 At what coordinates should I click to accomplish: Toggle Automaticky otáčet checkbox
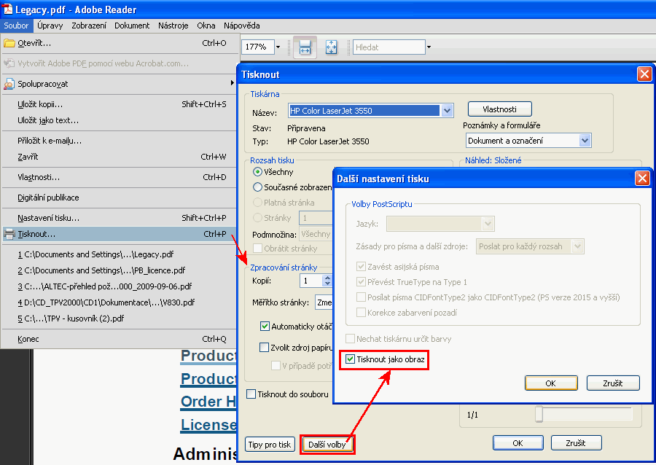265,327
